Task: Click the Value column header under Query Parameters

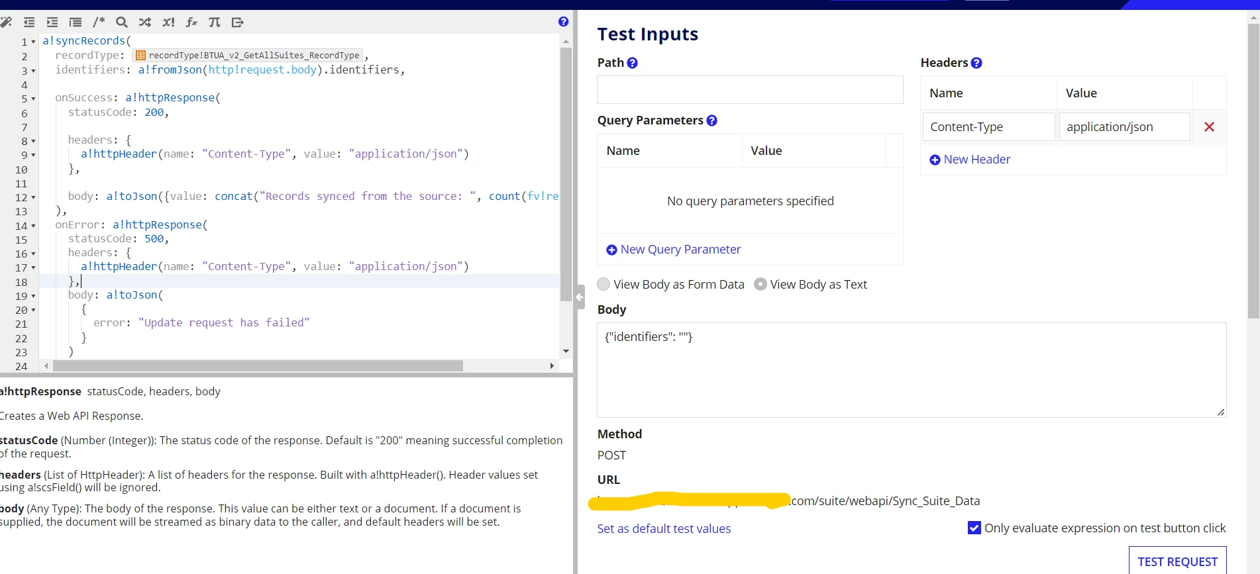Action: tap(766, 151)
